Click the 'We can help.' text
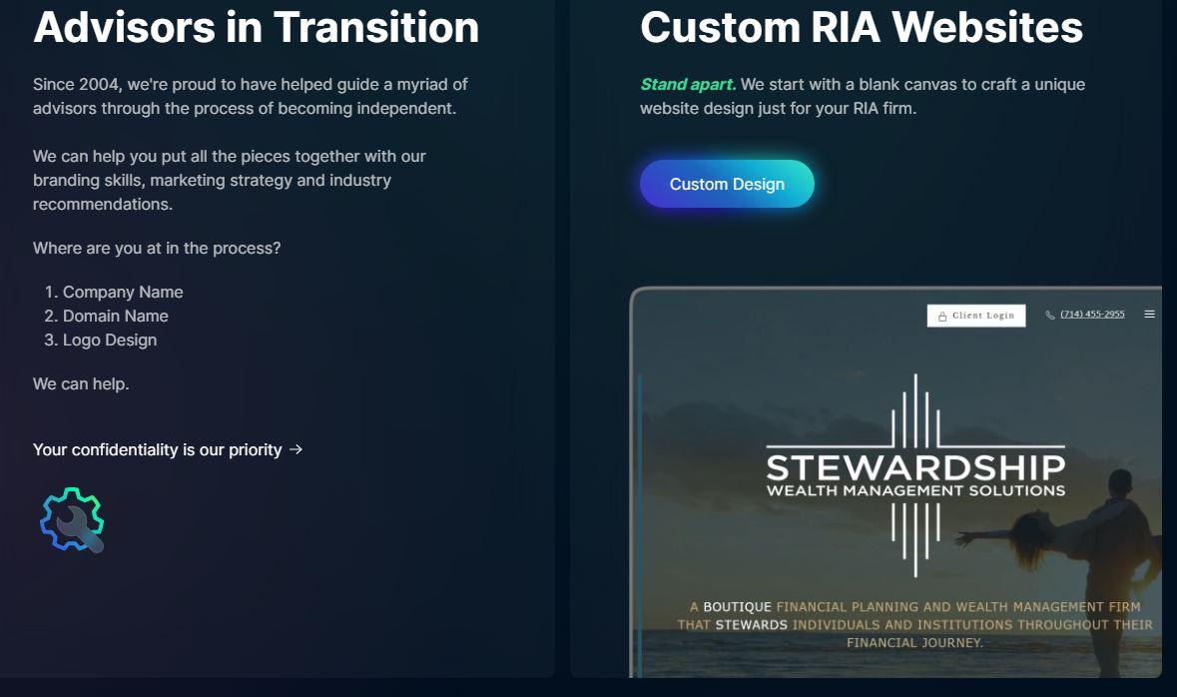 81,383
